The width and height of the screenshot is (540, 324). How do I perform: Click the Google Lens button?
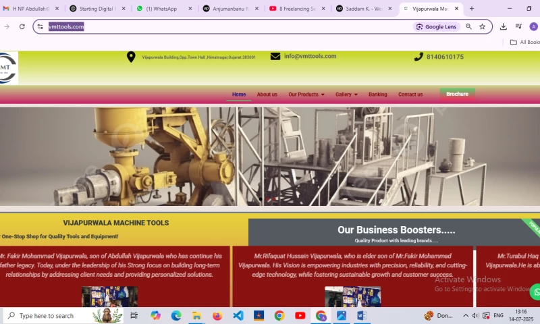pyautogui.click(x=437, y=26)
